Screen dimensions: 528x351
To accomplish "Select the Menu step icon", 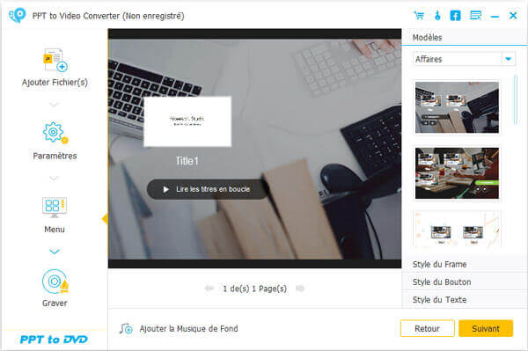I will [x=55, y=207].
